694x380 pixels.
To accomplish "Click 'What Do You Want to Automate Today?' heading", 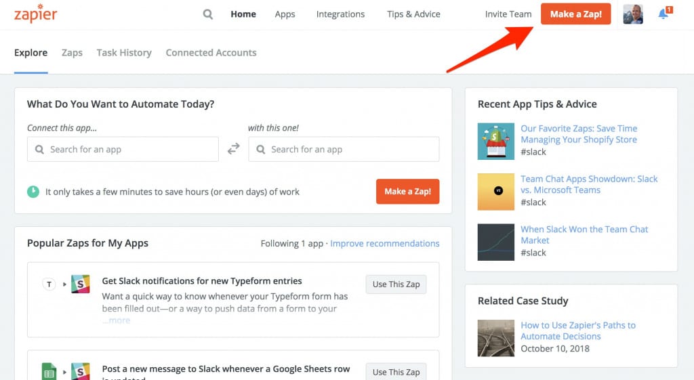I will (121, 104).
